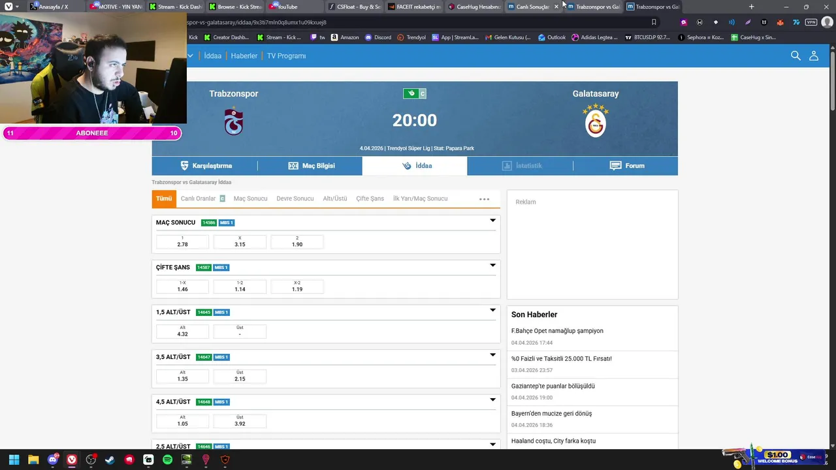The width and height of the screenshot is (836, 470).
Task: Switch to the CSFloat browser tab
Action: tap(353, 7)
